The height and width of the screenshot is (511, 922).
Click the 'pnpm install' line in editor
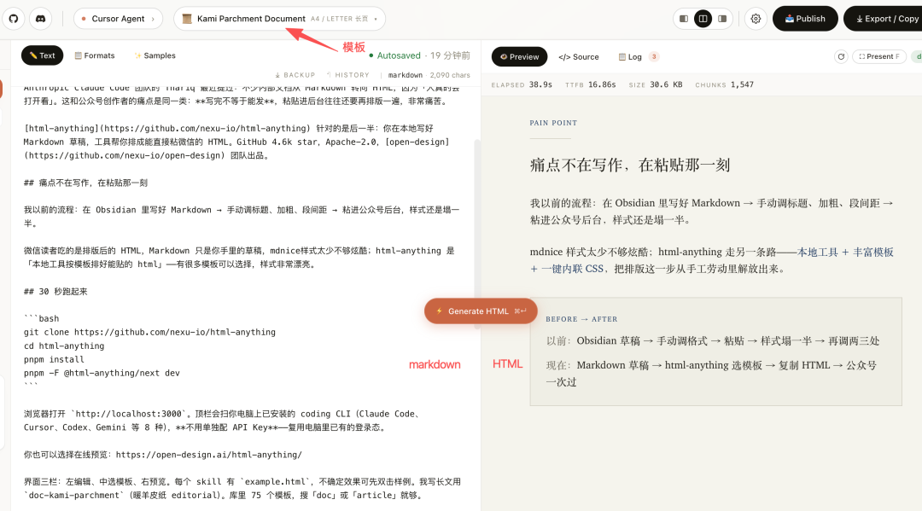tap(54, 359)
